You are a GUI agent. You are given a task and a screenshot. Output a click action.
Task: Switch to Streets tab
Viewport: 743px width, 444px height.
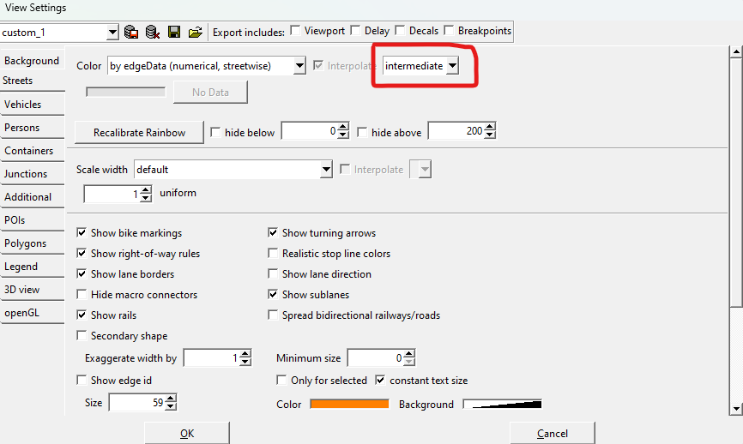click(32, 81)
